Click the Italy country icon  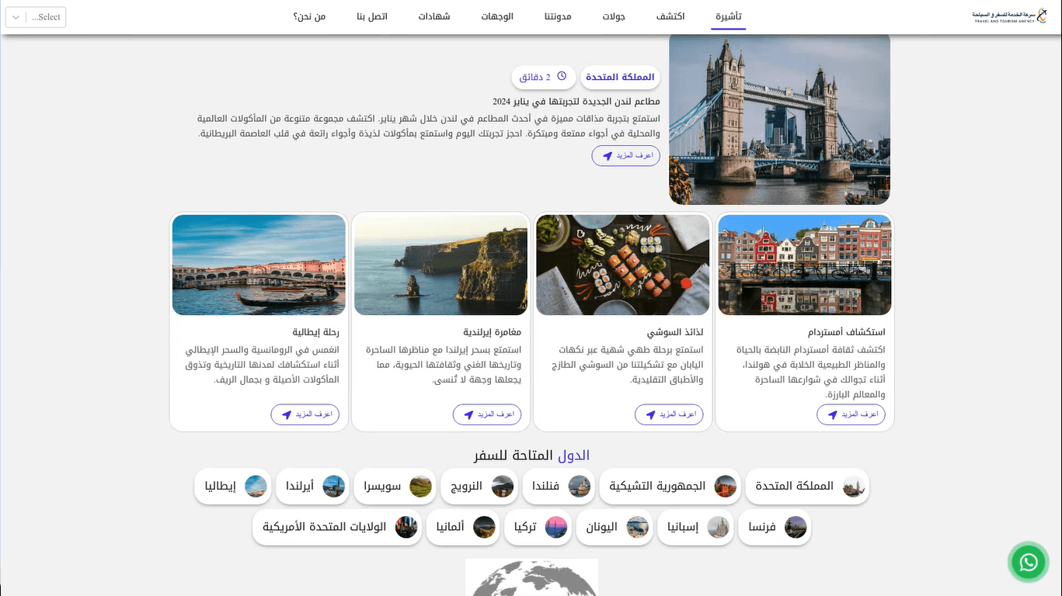pyautogui.click(x=256, y=487)
